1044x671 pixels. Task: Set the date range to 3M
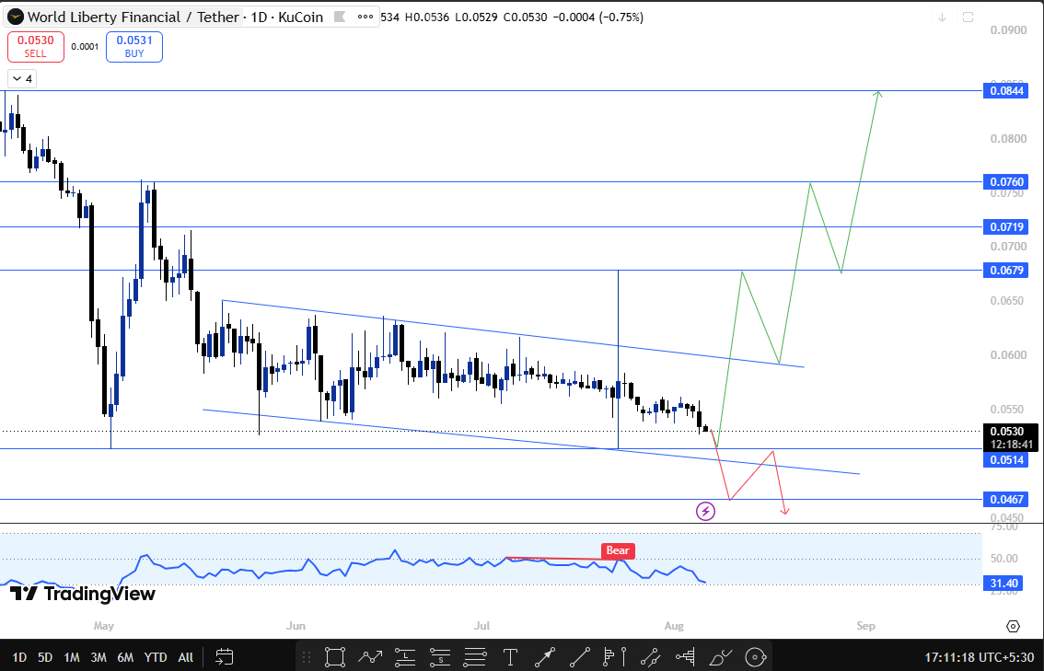click(x=98, y=657)
